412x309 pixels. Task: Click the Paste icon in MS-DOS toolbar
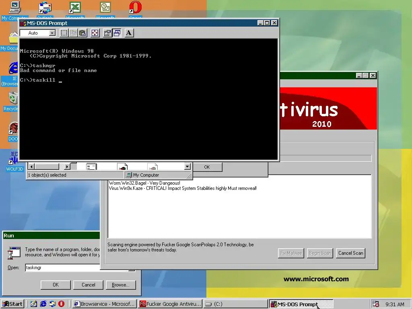82,33
